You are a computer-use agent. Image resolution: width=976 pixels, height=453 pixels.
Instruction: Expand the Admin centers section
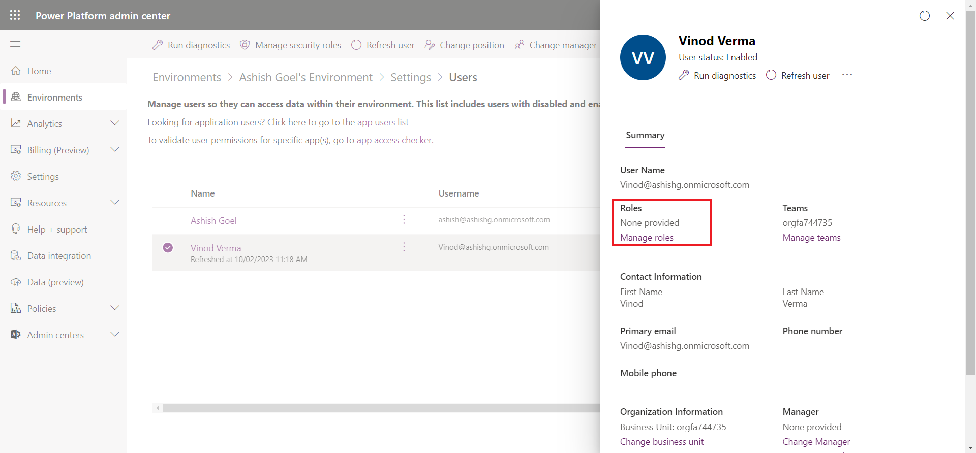click(115, 335)
